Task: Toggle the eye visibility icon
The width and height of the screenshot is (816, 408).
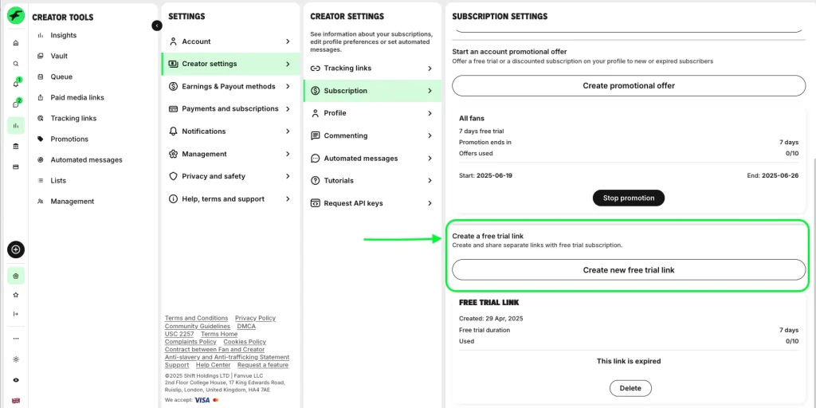Action: click(16, 380)
